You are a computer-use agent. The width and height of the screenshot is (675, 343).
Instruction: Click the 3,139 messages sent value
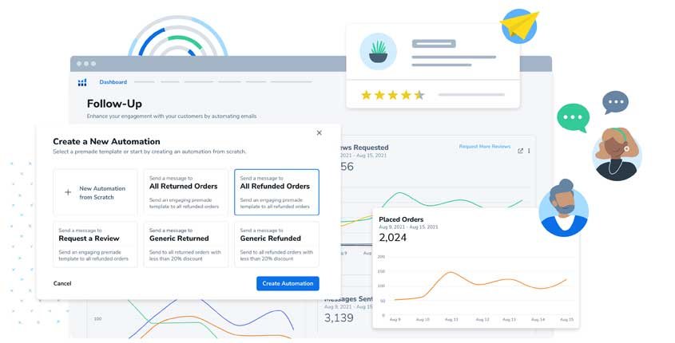[339, 318]
